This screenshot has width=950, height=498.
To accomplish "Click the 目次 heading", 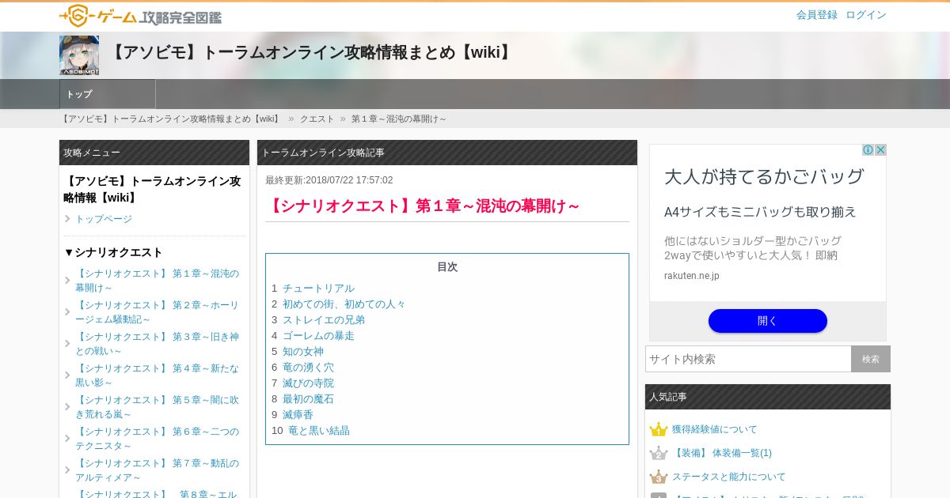I will [447, 267].
